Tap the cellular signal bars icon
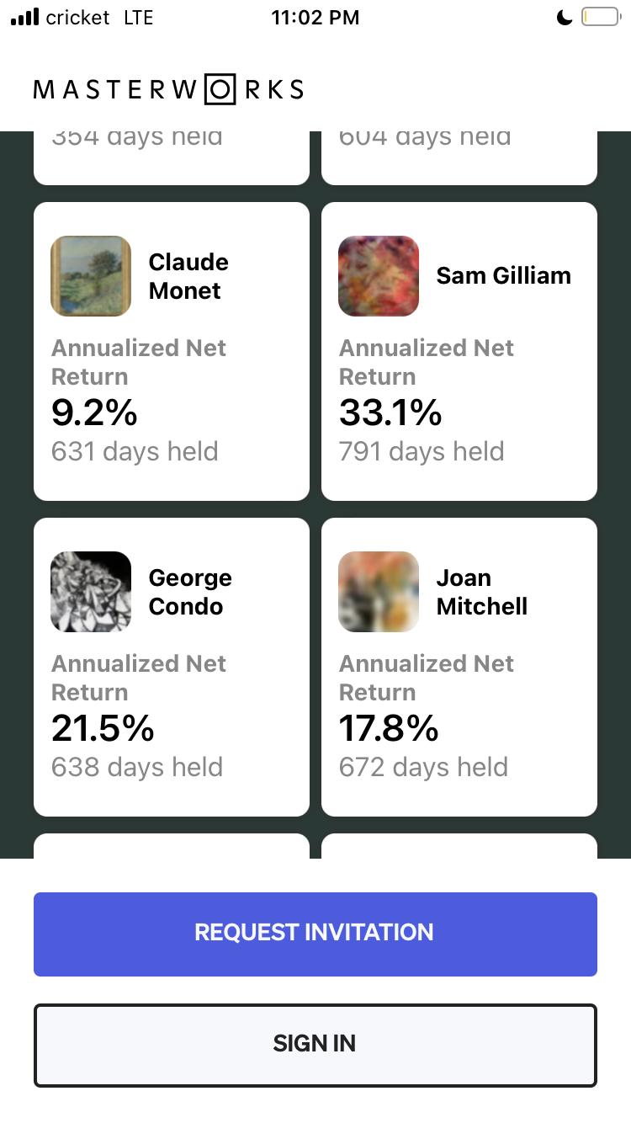The height and width of the screenshot is (1123, 631). 25,18
